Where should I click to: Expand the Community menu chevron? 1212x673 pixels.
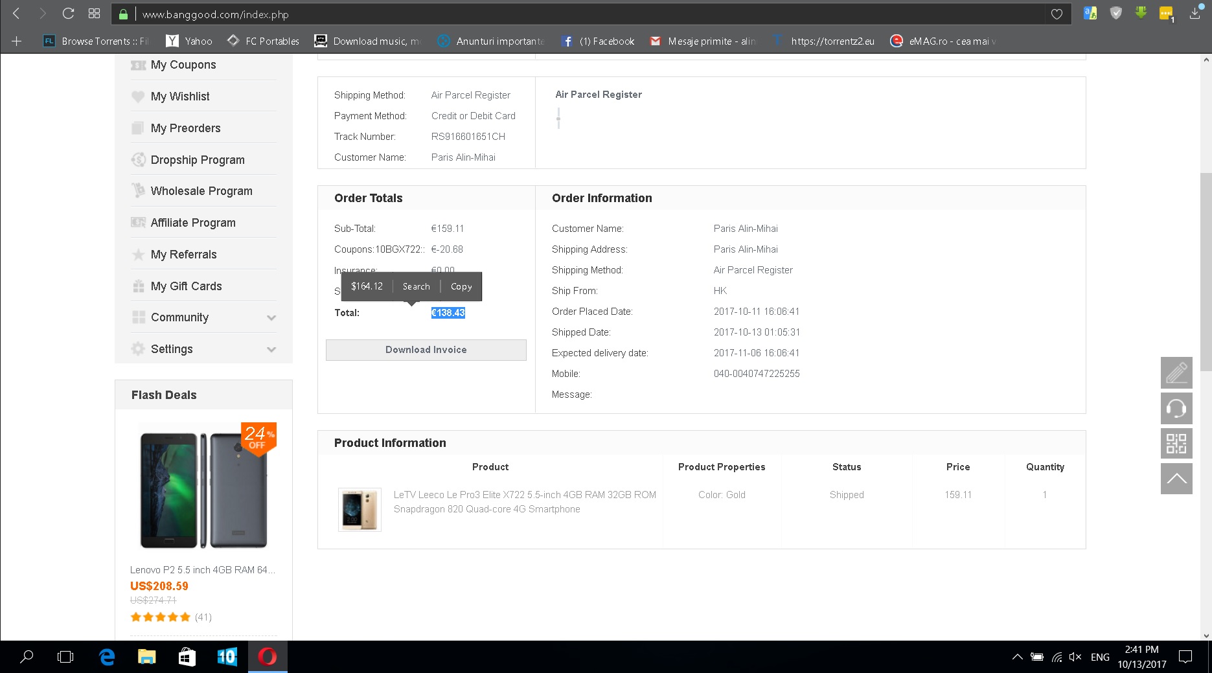[x=271, y=317]
